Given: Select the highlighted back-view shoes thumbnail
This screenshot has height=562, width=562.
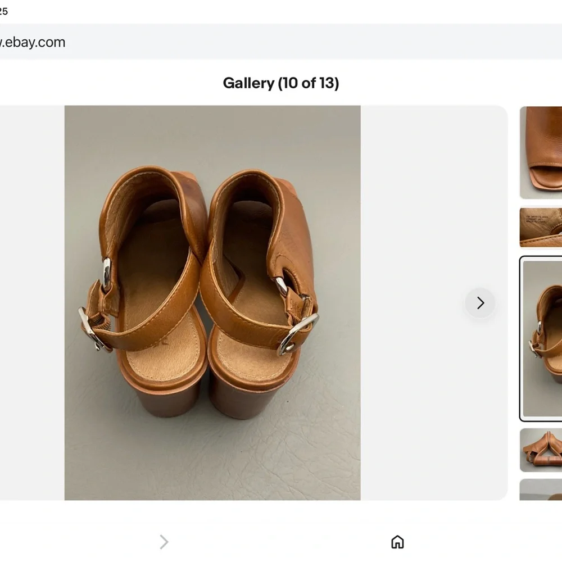Looking at the screenshot, I should pyautogui.click(x=541, y=339).
